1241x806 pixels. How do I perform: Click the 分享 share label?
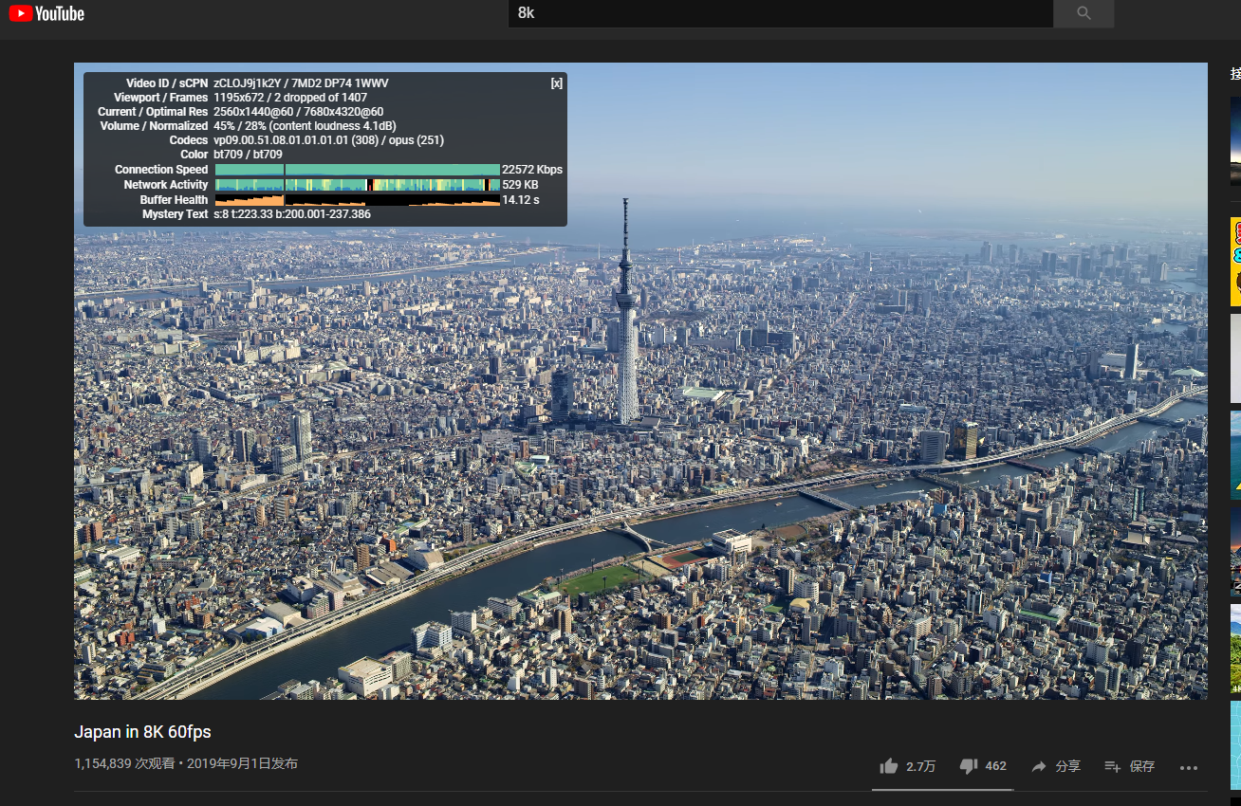pyautogui.click(x=1067, y=766)
